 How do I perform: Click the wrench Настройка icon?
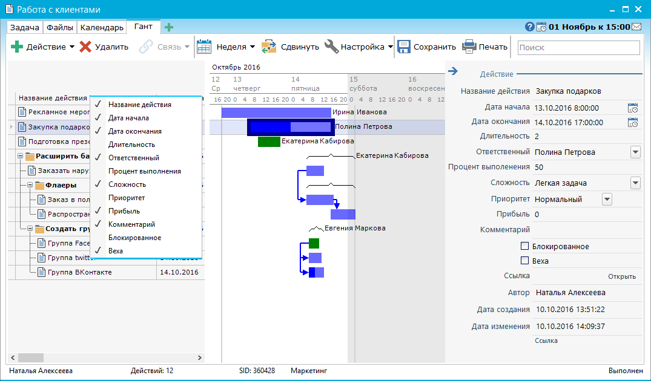click(x=331, y=47)
